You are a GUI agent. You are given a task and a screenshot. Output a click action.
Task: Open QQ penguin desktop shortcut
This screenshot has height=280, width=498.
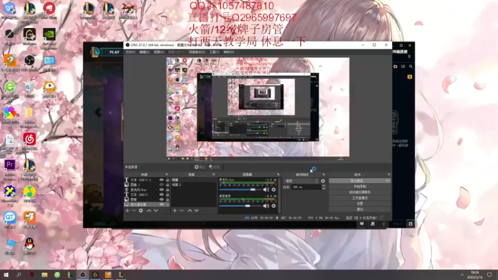[x=29, y=246]
